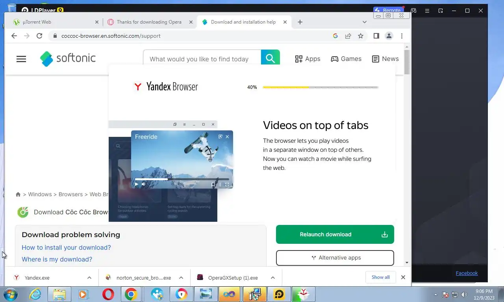Viewport: 504px width, 302px height.
Task: Open the News menu on Softonic
Action: (385, 59)
